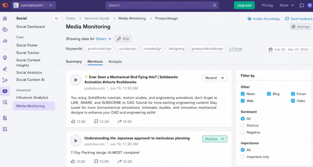Open the SEO toolkit sidebar icon
This screenshot has width=313, height=167.
coord(5,30)
